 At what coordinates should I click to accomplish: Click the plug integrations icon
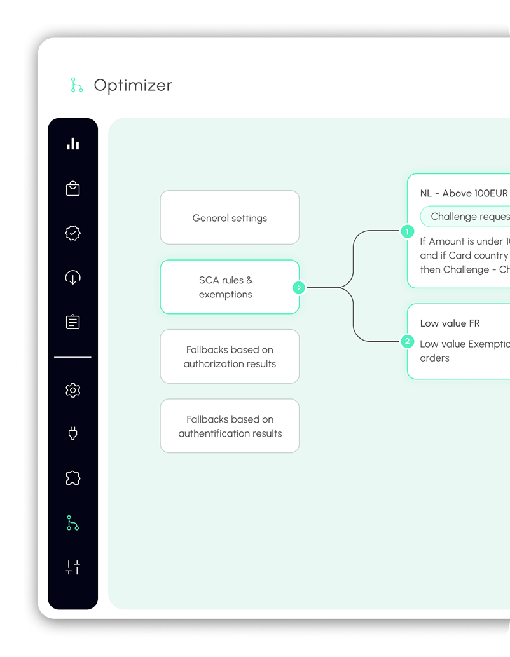click(73, 434)
